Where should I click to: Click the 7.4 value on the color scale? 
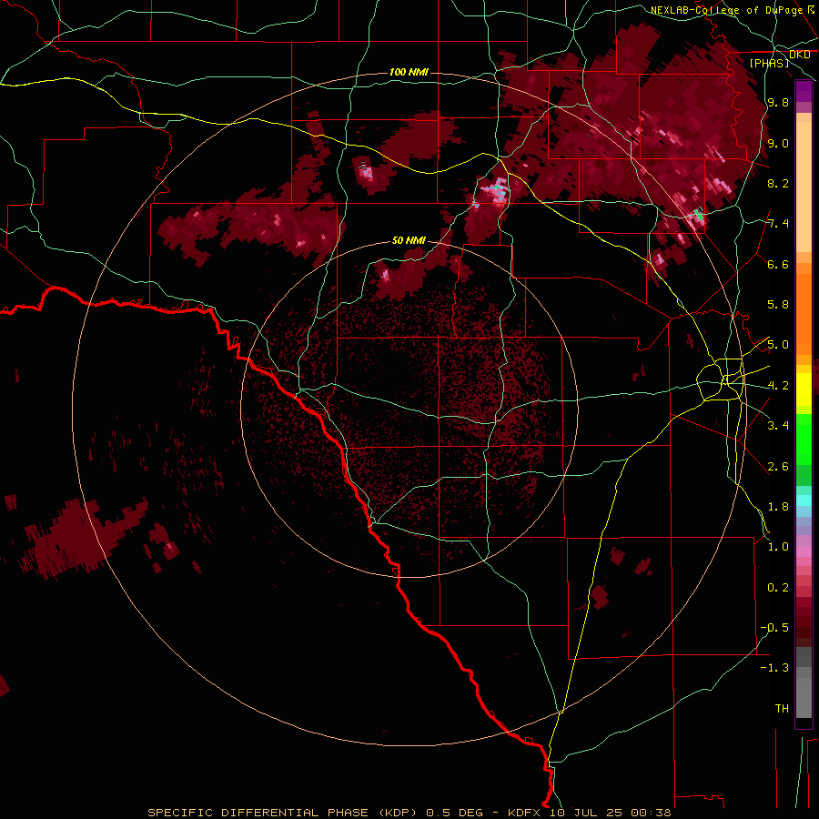(x=778, y=224)
